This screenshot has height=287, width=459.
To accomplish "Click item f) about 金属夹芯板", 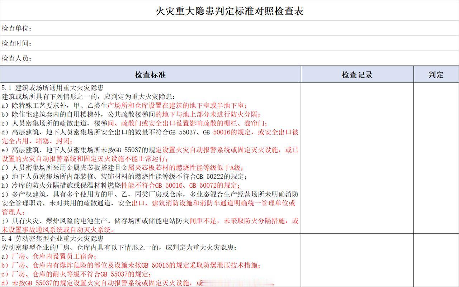I will tap(123, 168).
